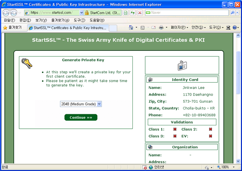Click the RSS feeds icon
This screenshot has height=171, width=242.
coord(143,28)
